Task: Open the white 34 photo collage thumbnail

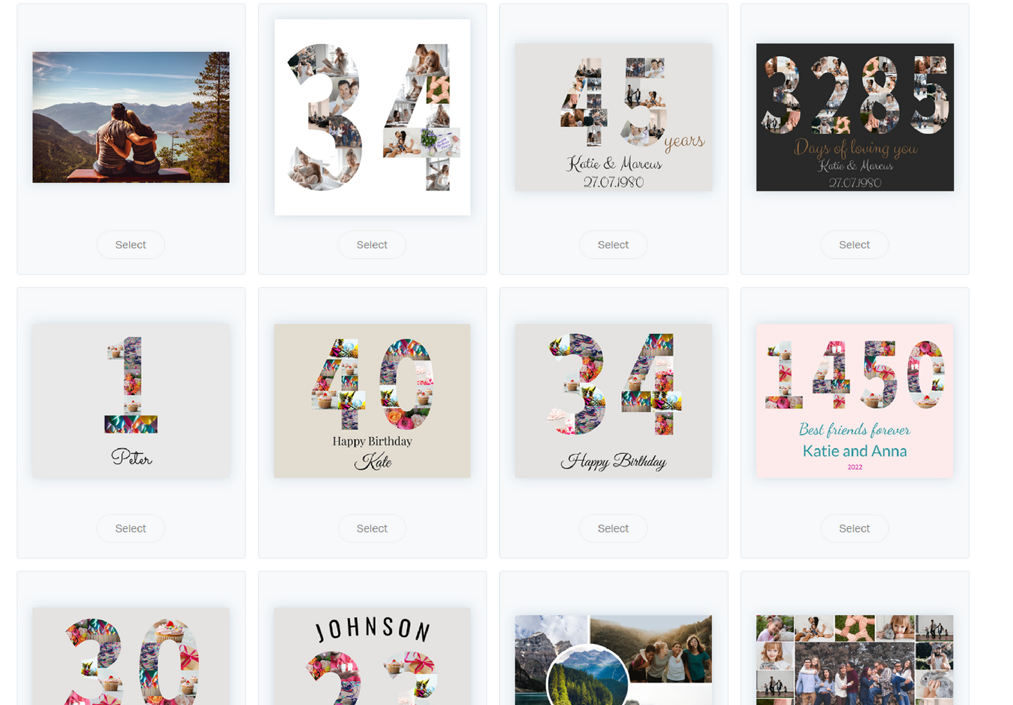Action: (372, 117)
